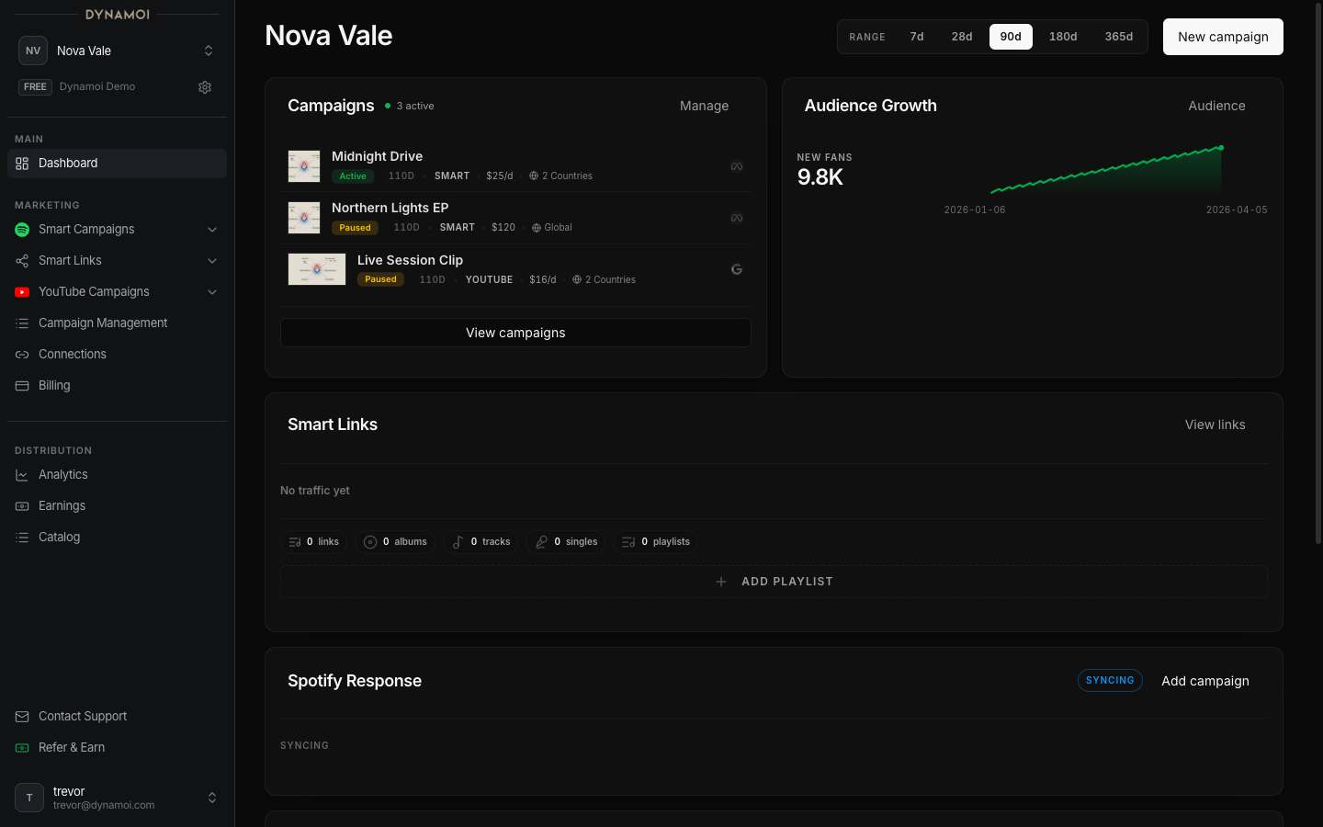Click Manage in Campaigns card
This screenshot has height=827, width=1323.
coord(704,106)
